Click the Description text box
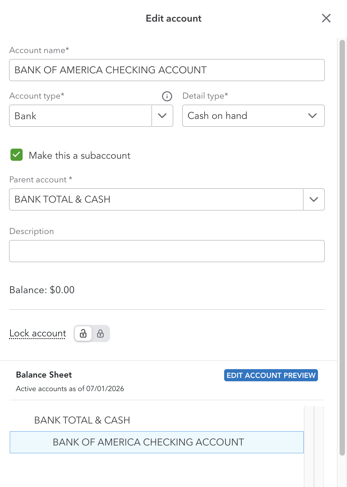 (167, 251)
